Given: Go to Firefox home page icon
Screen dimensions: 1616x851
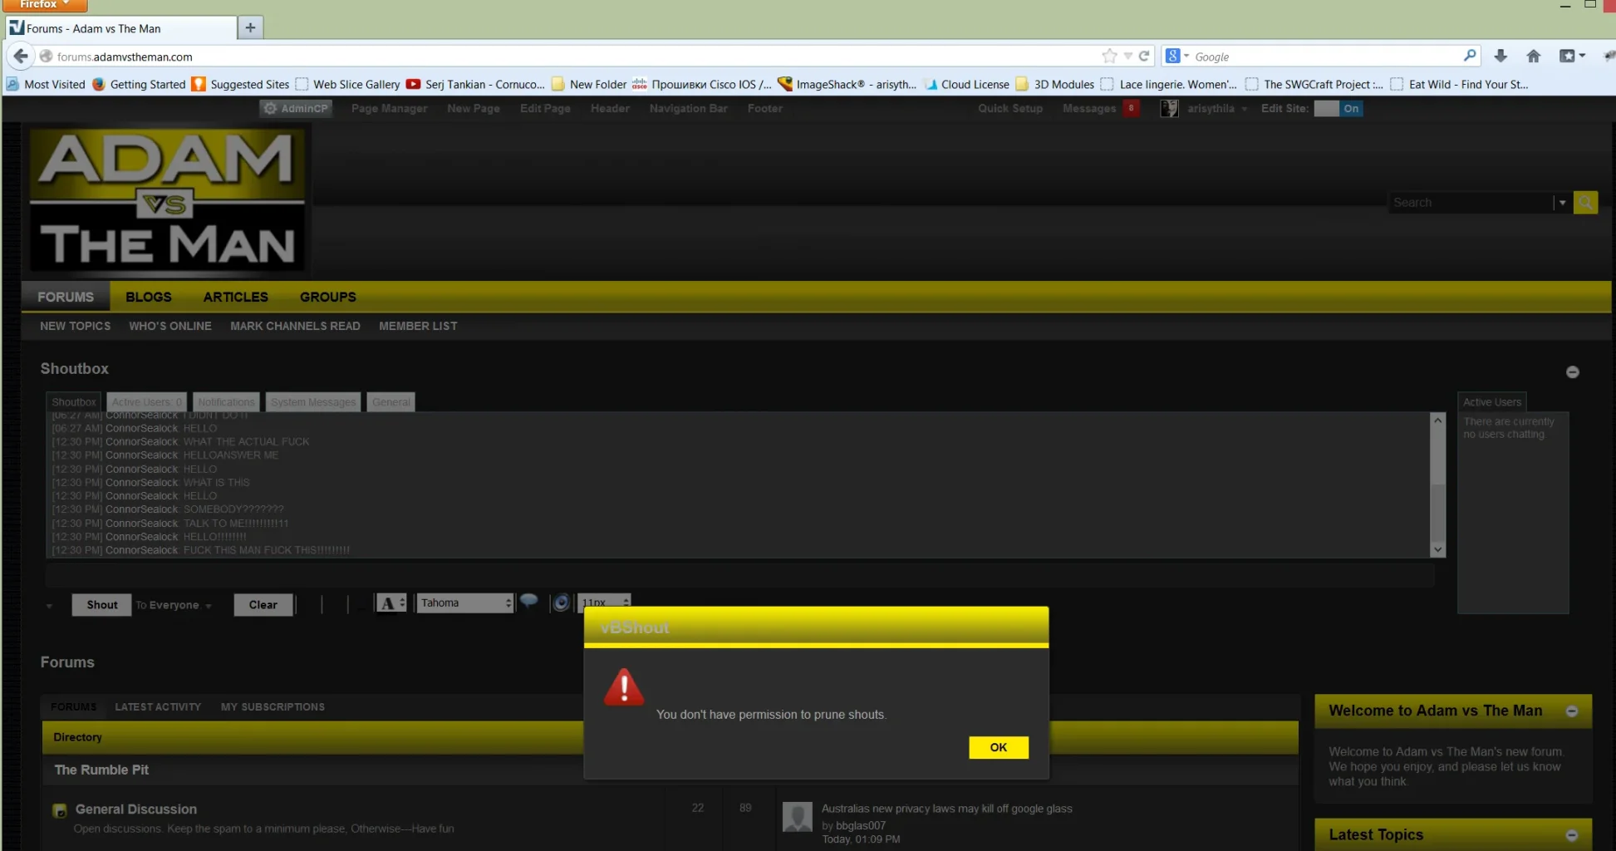Looking at the screenshot, I should coord(1534,56).
